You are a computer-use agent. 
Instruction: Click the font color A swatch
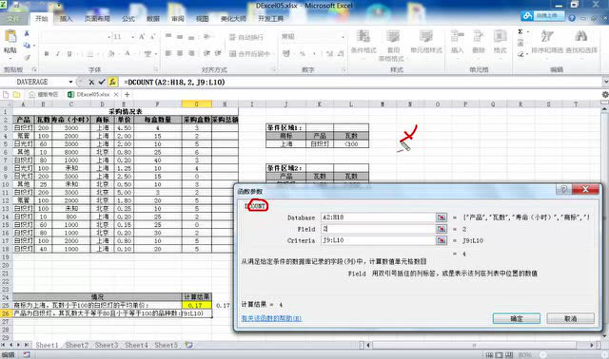pyautogui.click(x=128, y=53)
